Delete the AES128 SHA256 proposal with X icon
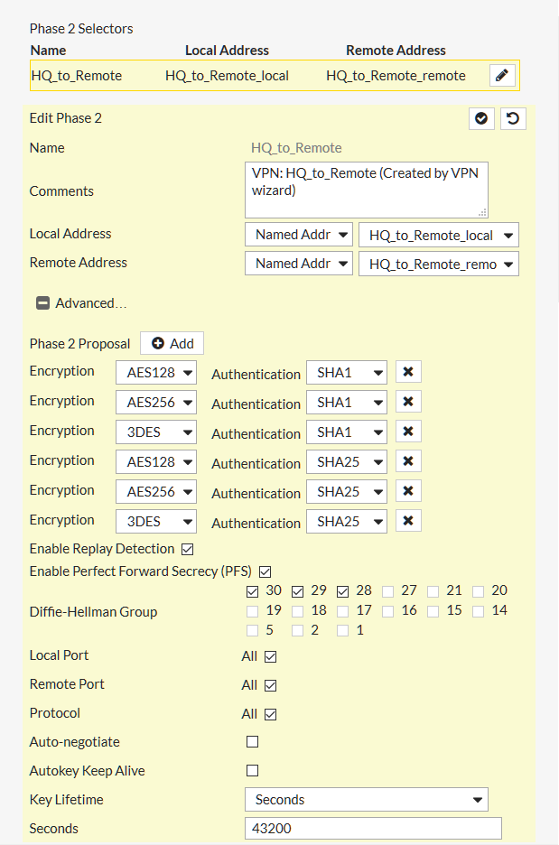The height and width of the screenshot is (845, 559). pos(408,461)
